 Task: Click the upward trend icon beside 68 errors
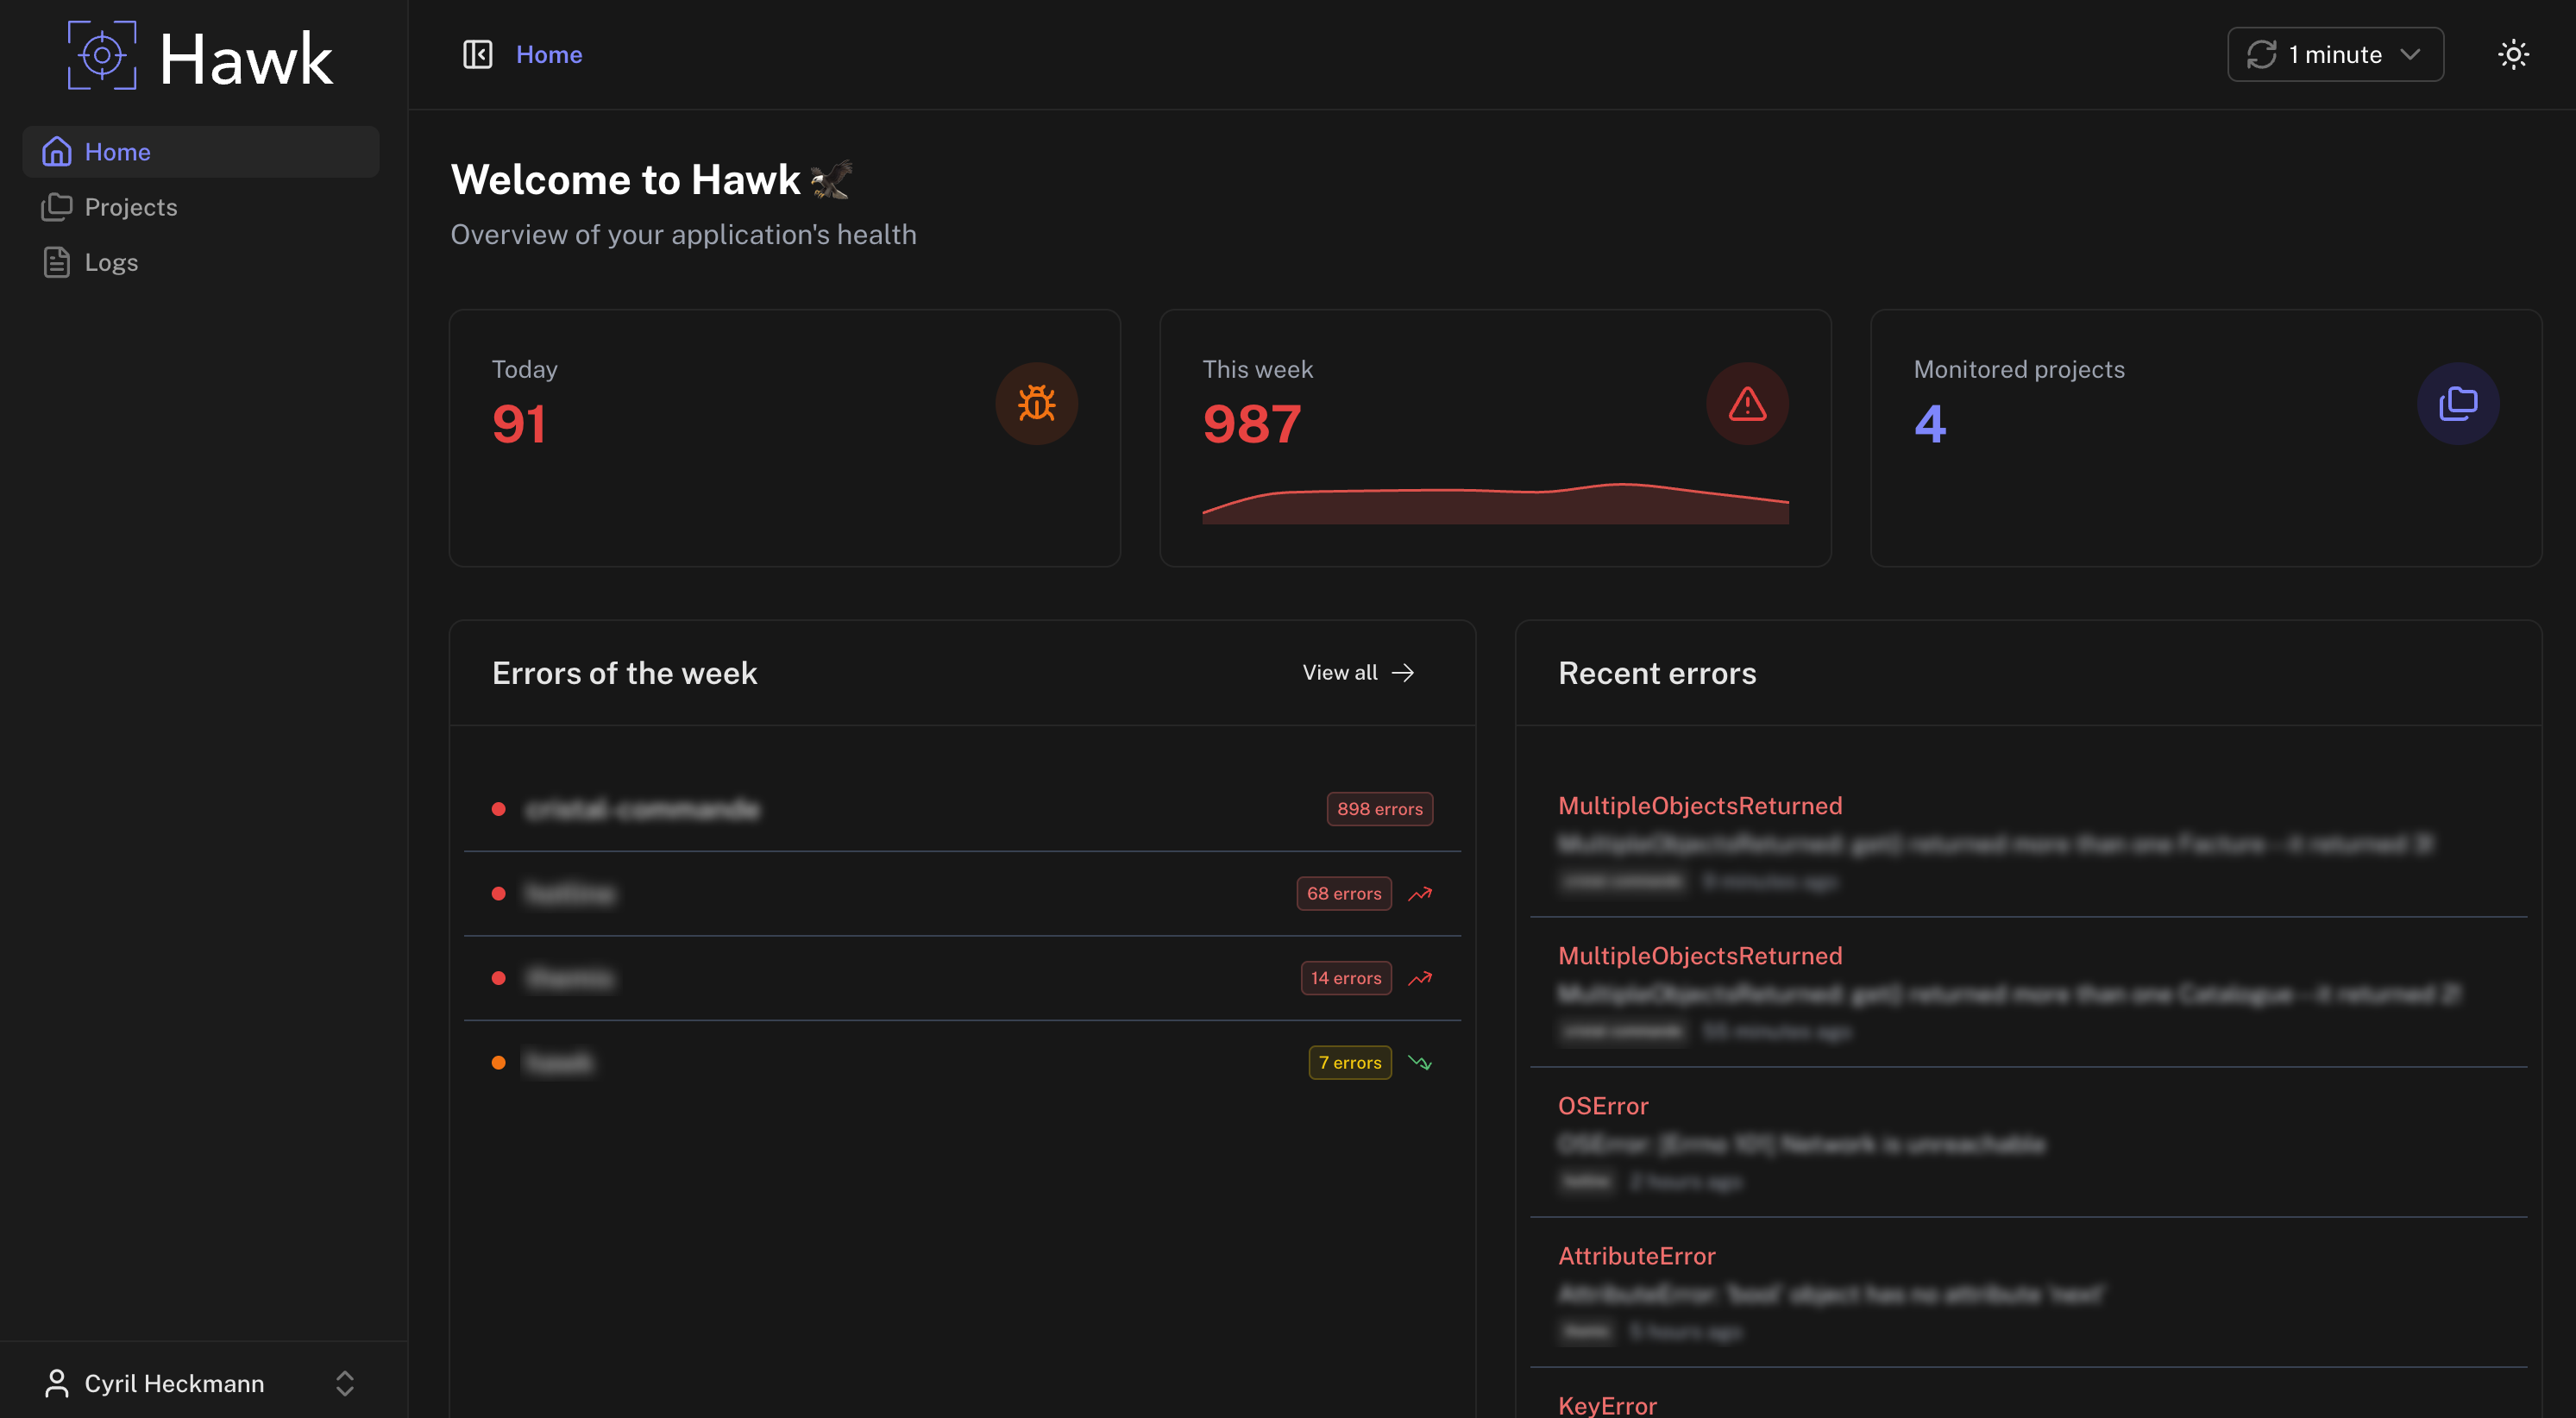click(x=1420, y=894)
